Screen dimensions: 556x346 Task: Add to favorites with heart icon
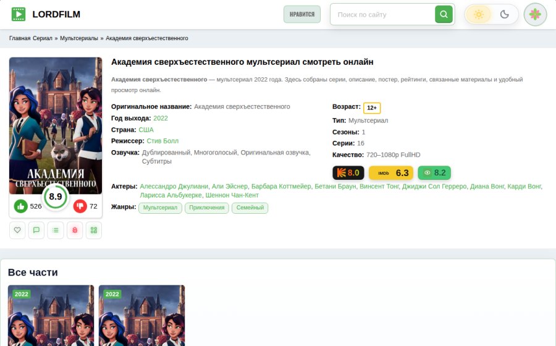pyautogui.click(x=17, y=230)
